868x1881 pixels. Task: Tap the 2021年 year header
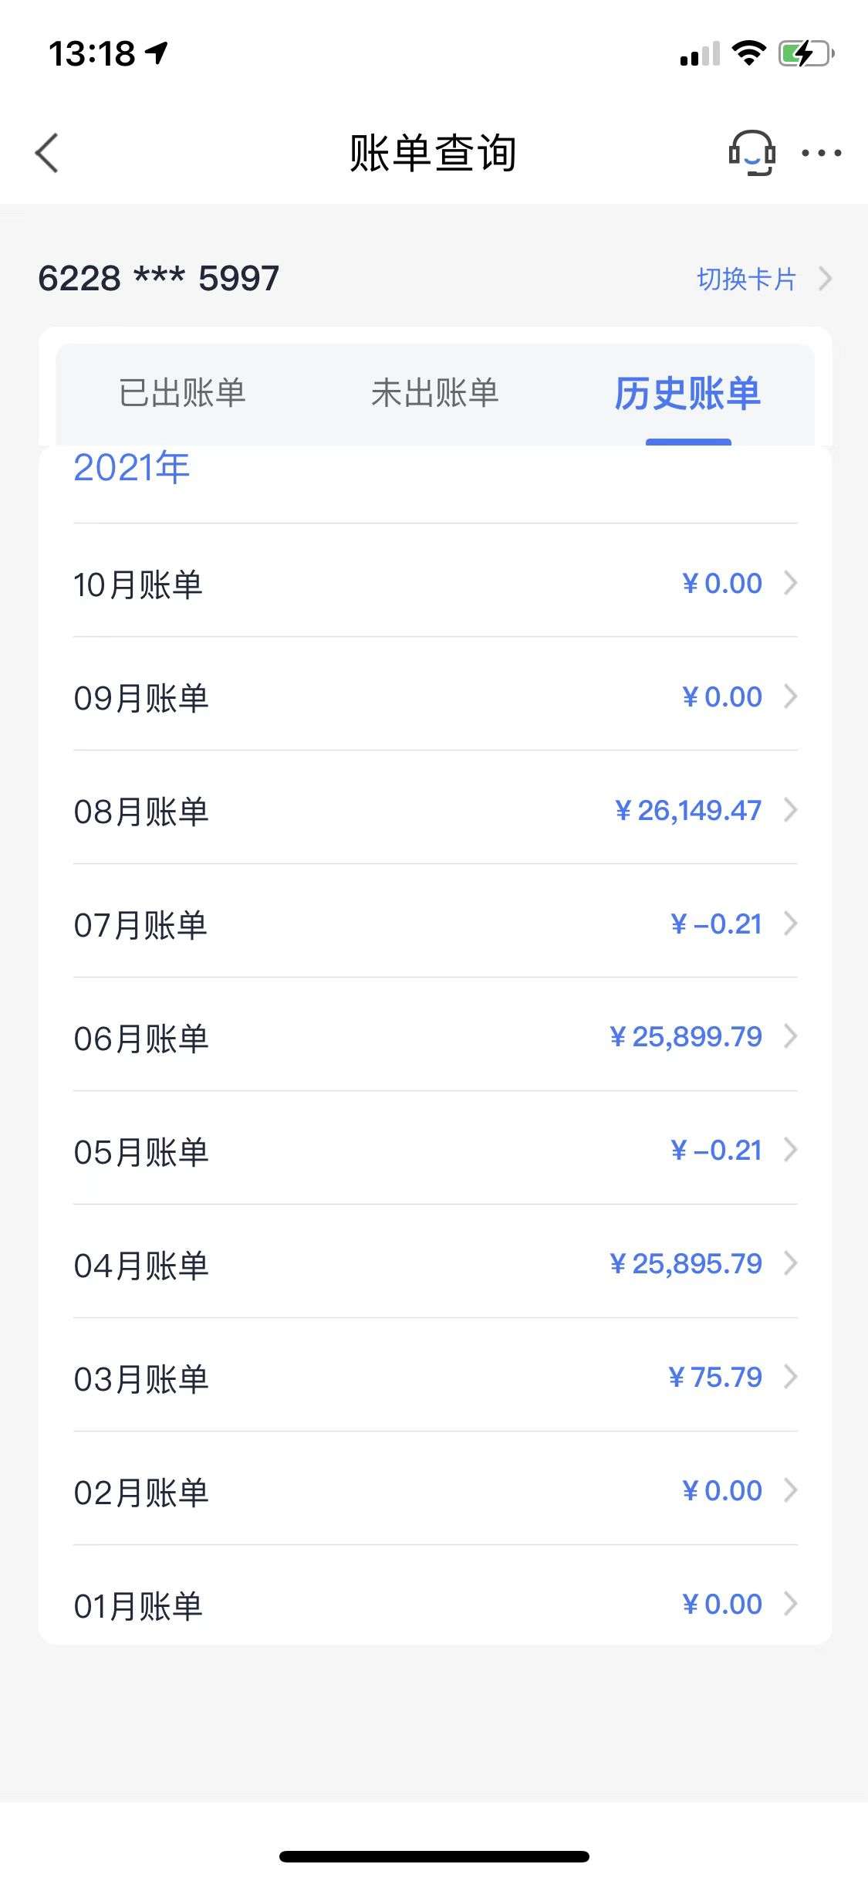[x=132, y=468]
